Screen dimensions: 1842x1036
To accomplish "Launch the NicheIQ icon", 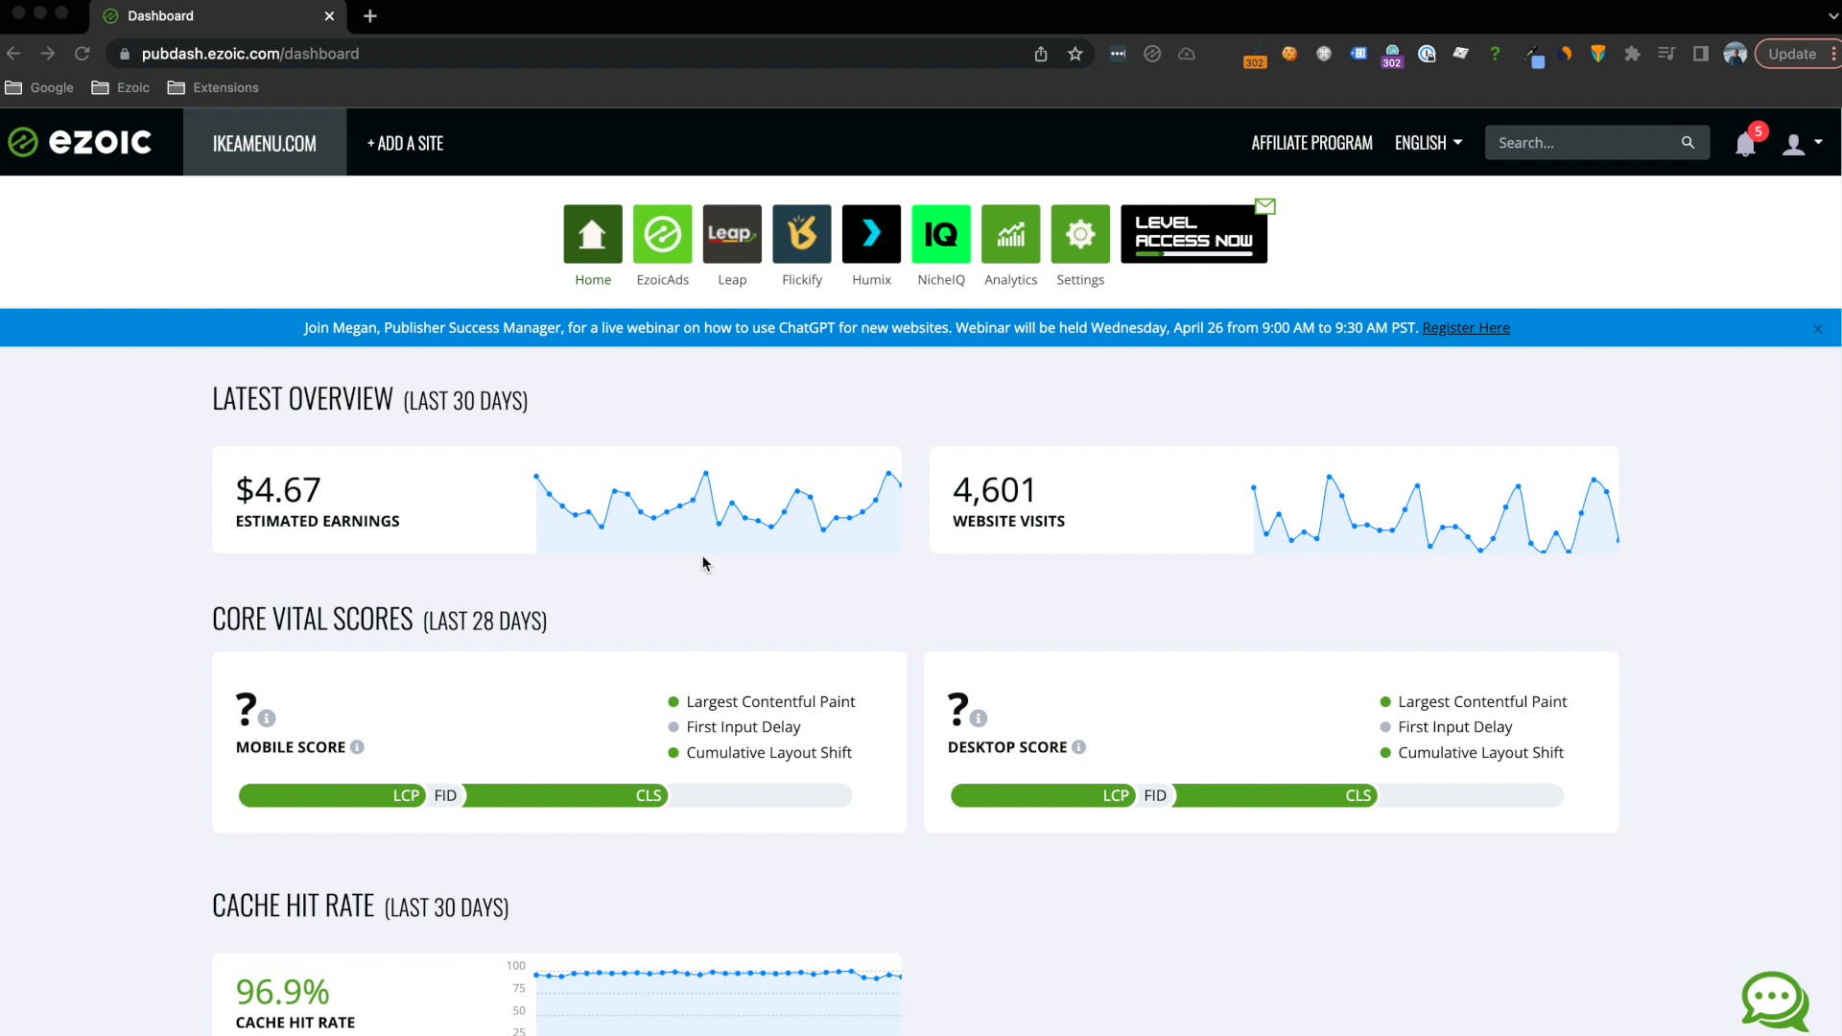I will pyautogui.click(x=941, y=234).
